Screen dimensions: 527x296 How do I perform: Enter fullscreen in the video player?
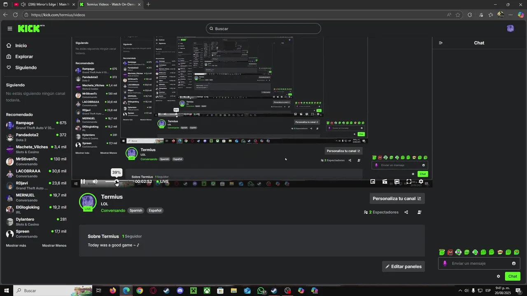pos(409,181)
